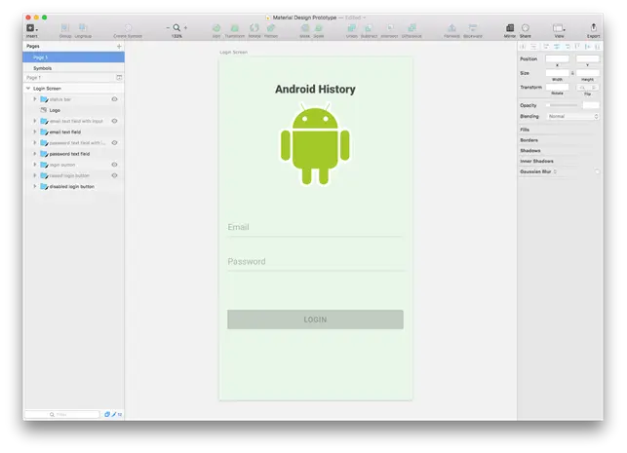Image resolution: width=627 pixels, height=453 pixels.
Task: Align selected layers horizontally centered
Action: [556, 47]
